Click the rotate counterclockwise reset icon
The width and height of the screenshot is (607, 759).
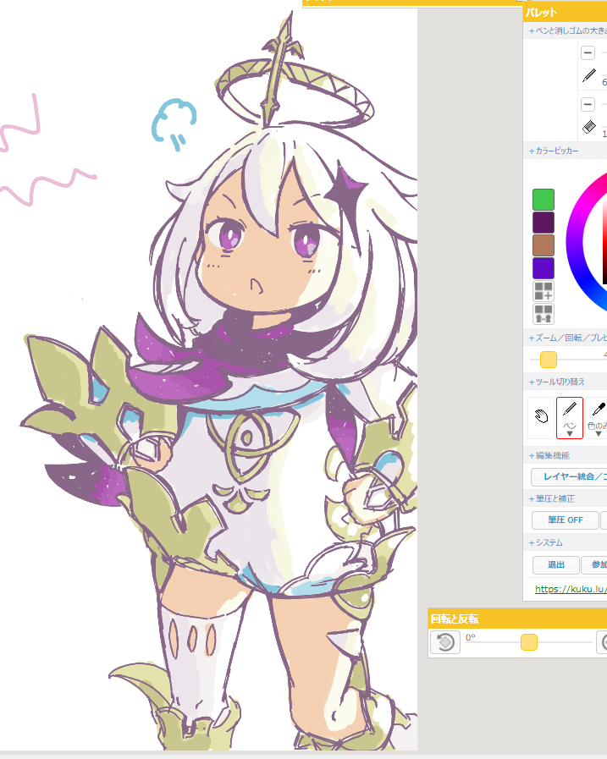[x=444, y=642]
